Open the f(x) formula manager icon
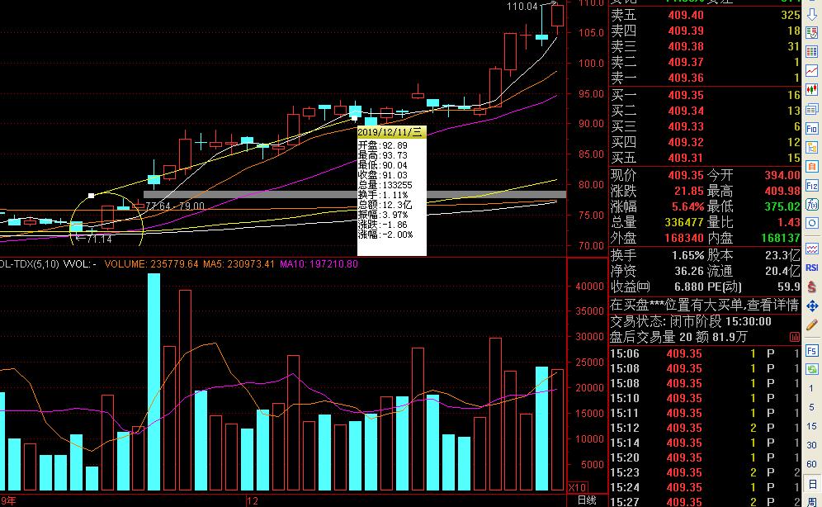822x507 pixels. pyautogui.click(x=811, y=204)
